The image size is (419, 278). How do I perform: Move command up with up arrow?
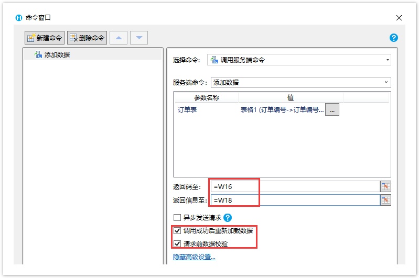(x=119, y=38)
